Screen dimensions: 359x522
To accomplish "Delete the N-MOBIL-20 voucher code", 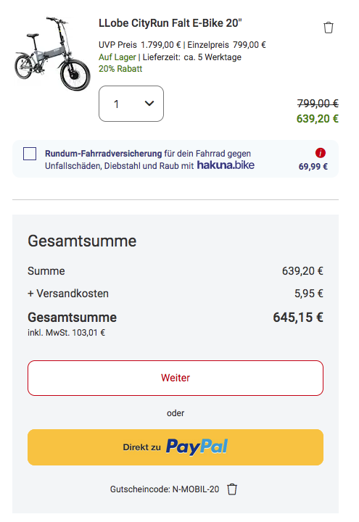I will pyautogui.click(x=232, y=489).
